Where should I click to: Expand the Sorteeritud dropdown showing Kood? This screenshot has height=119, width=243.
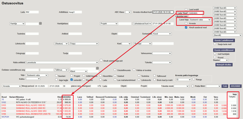pos(162,34)
